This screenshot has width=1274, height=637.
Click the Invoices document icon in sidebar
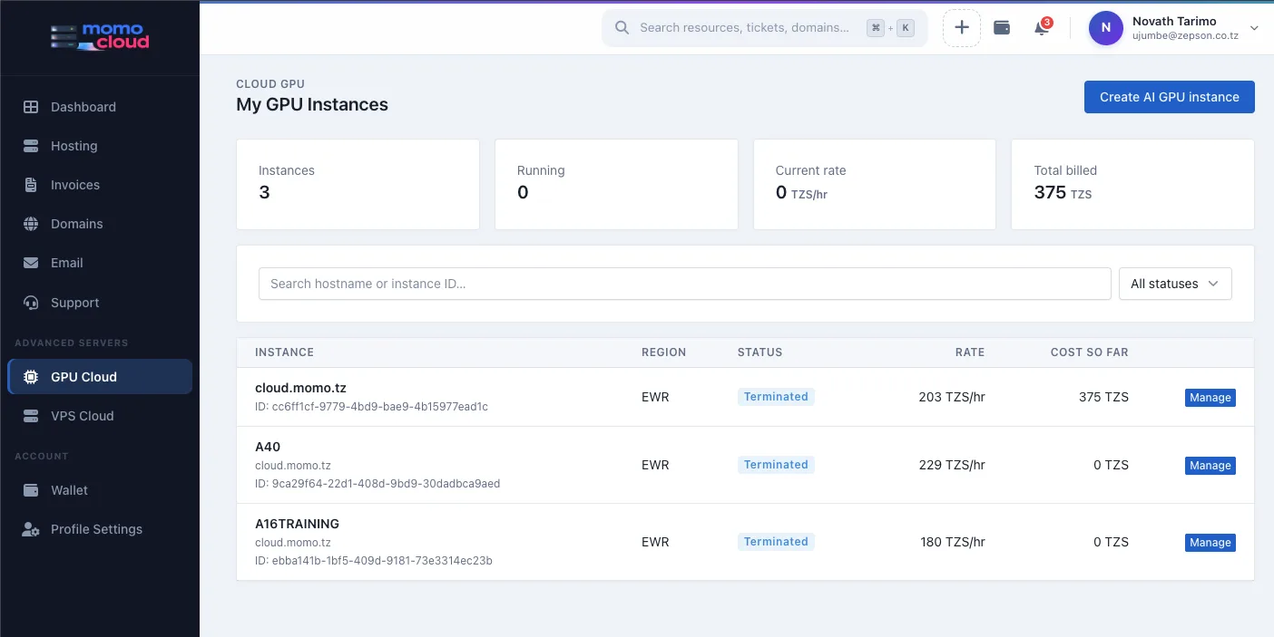(31, 185)
